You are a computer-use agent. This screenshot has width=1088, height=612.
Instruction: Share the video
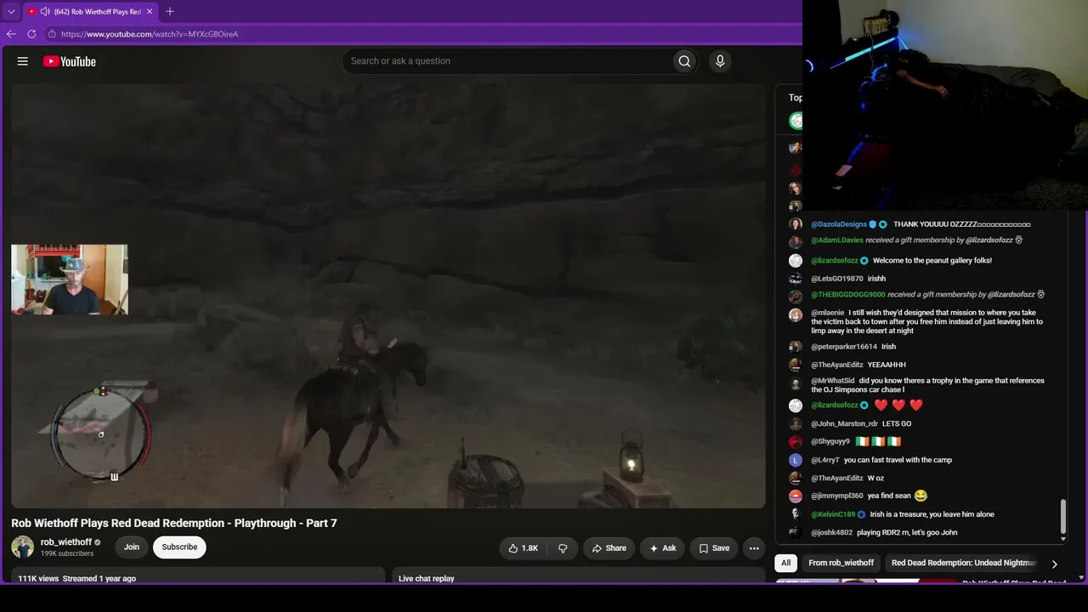[x=609, y=548]
